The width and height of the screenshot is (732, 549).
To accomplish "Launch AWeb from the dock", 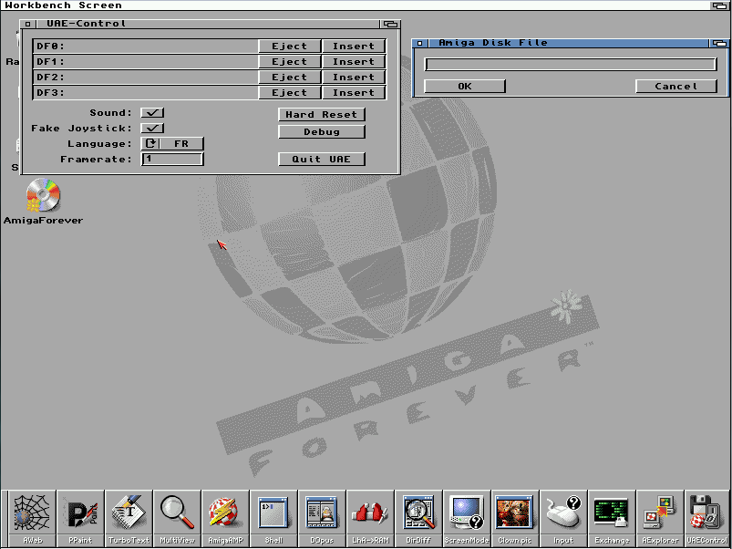I will pos(32,518).
